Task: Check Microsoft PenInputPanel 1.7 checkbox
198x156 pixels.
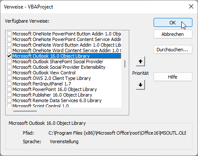Action: coord(9,84)
